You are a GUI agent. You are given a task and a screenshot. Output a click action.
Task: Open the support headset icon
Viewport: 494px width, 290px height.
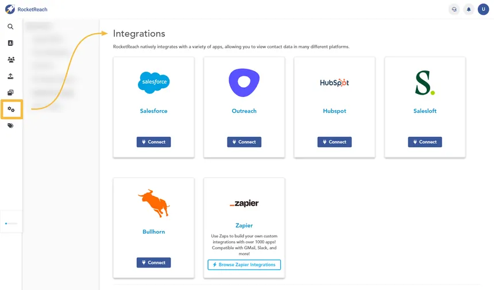tap(454, 9)
